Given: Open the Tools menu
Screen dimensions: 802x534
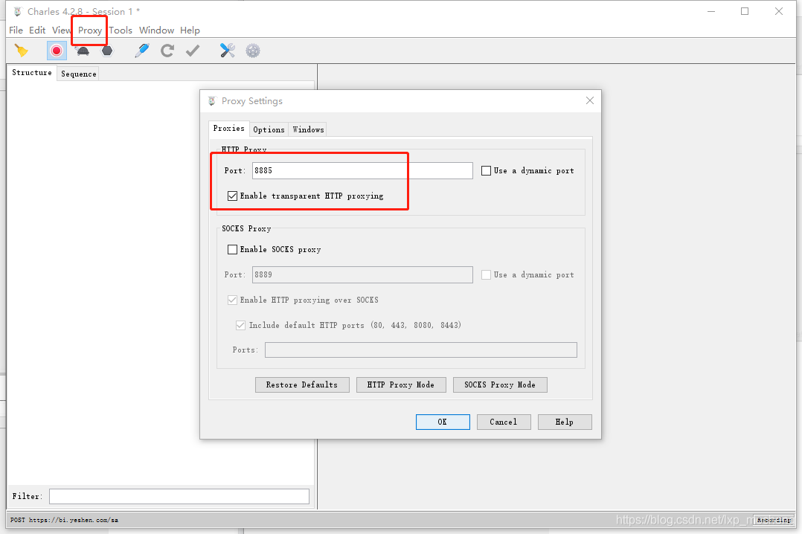Looking at the screenshot, I should tap(121, 30).
